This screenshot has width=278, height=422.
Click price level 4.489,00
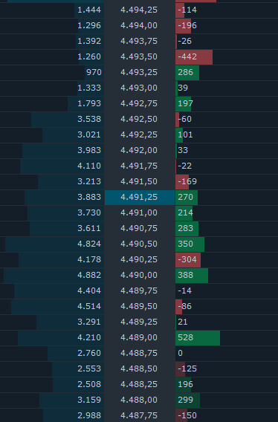[139, 338]
